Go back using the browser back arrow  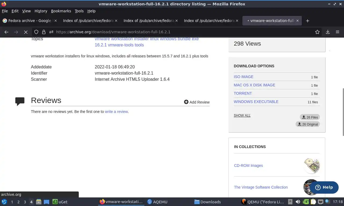6,32
